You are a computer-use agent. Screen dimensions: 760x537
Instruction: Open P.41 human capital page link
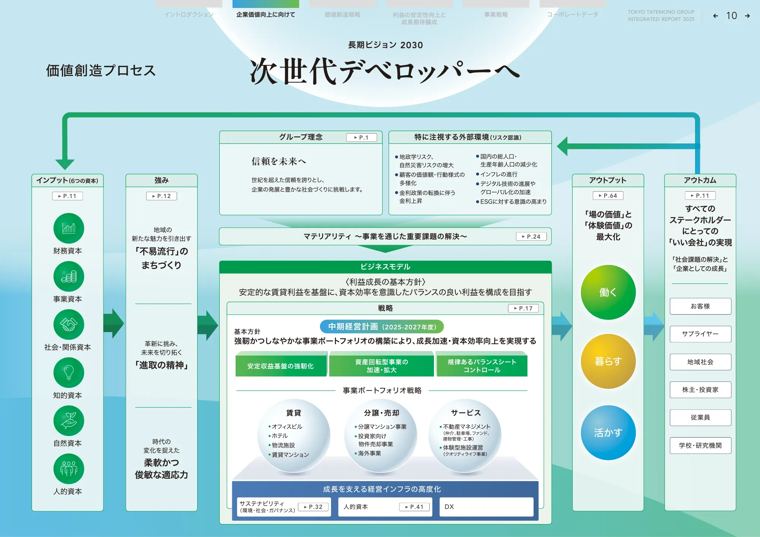click(414, 507)
